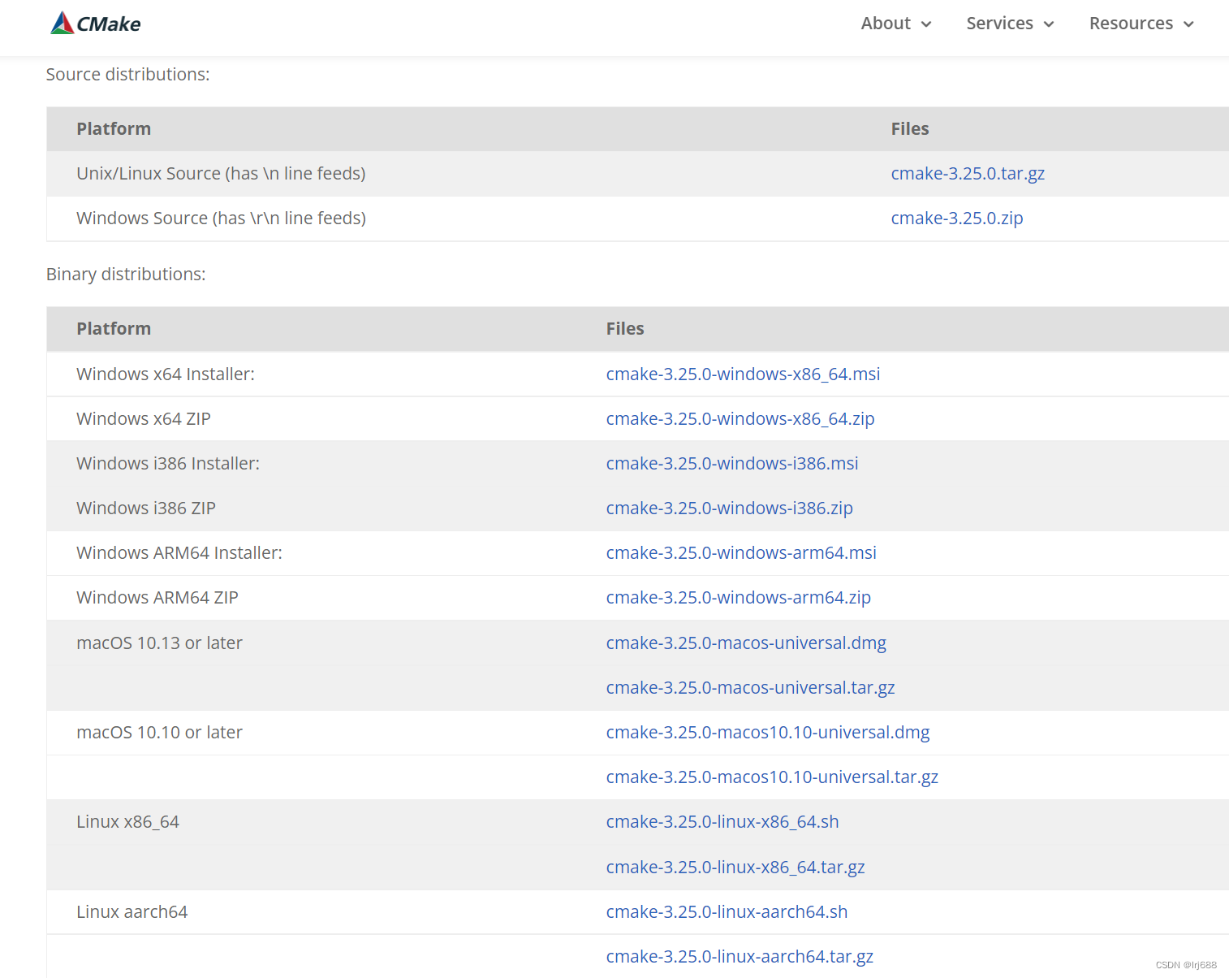
Task: Select 'Windows Source (has \r\n line feeds)' text
Action: pyautogui.click(x=221, y=218)
